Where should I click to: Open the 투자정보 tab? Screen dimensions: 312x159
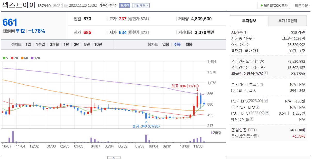click(249, 21)
